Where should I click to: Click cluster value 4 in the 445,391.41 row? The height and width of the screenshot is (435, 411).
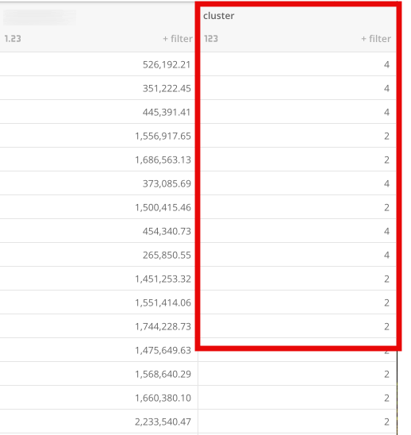coord(387,113)
